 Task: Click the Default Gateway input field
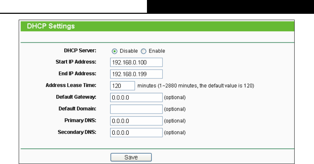coord(136,97)
